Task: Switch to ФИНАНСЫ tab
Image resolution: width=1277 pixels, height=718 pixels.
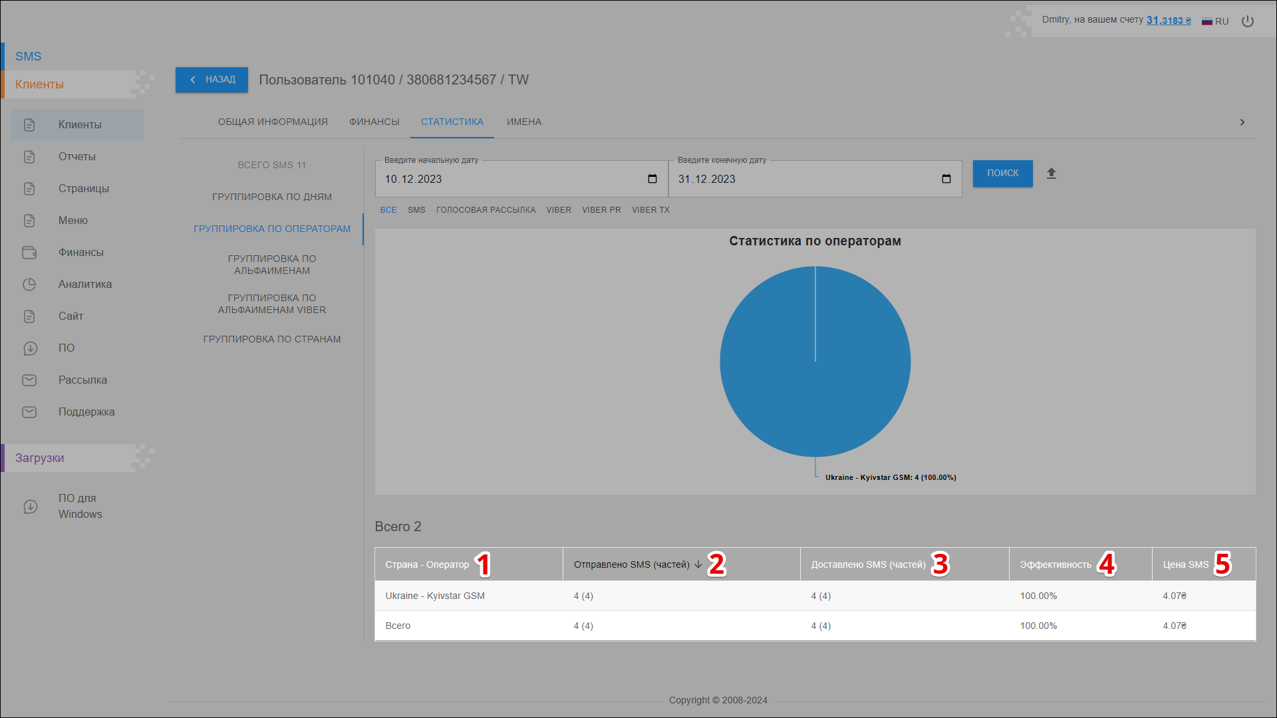Action: click(x=374, y=122)
